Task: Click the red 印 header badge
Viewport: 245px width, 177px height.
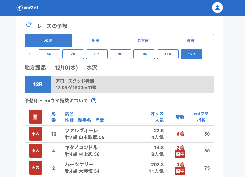Action: click(36, 117)
